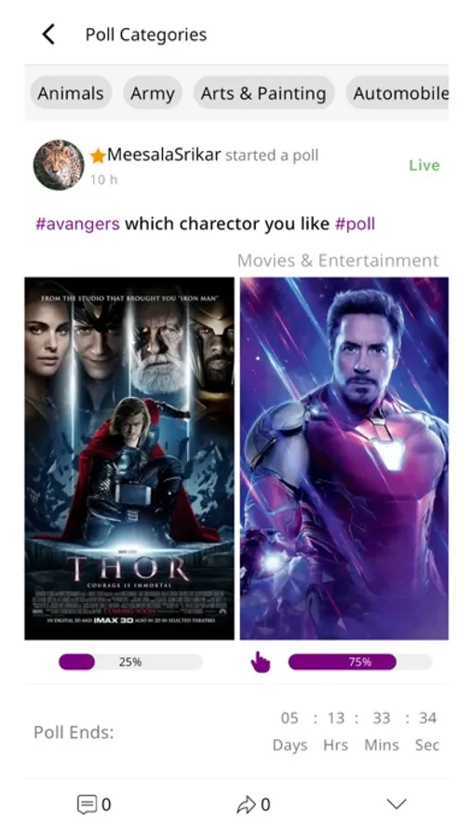The width and height of the screenshot is (472, 839).
Task: Click the orange star badge by MeesalaSrikar
Action: tap(98, 156)
